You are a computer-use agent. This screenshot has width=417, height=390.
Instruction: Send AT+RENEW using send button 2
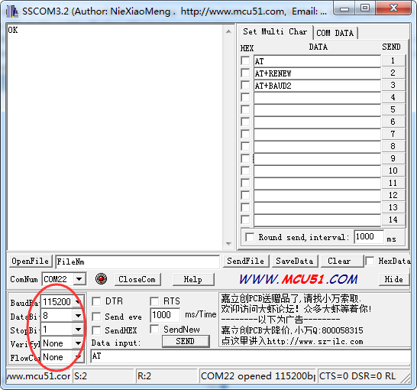(x=393, y=73)
